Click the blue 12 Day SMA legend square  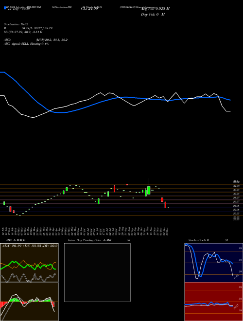coord(5,8)
